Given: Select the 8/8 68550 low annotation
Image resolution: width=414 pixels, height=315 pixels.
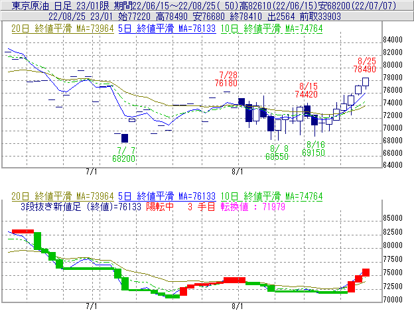Looking at the screenshot, I should pyautogui.click(x=277, y=153).
